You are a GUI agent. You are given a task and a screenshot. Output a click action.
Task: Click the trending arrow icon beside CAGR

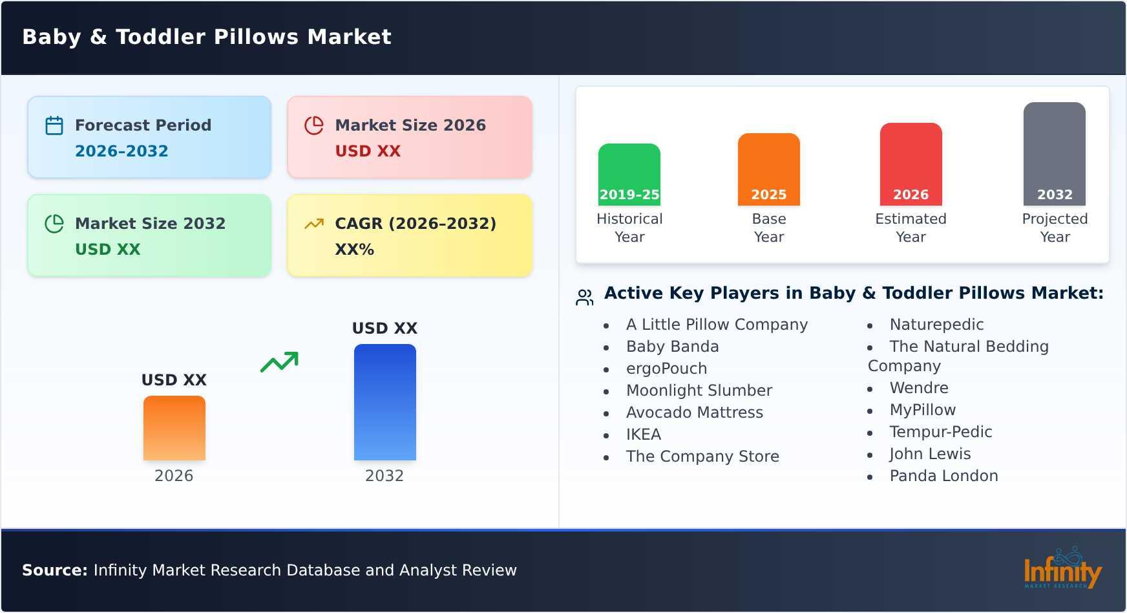314,224
